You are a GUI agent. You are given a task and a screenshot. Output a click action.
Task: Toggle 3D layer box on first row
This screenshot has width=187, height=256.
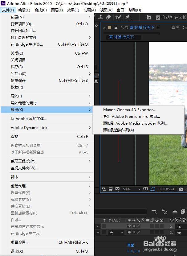point(161,226)
